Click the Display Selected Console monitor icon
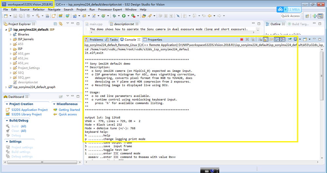Viewport: 327px width, 173px height. tap(295, 39)
